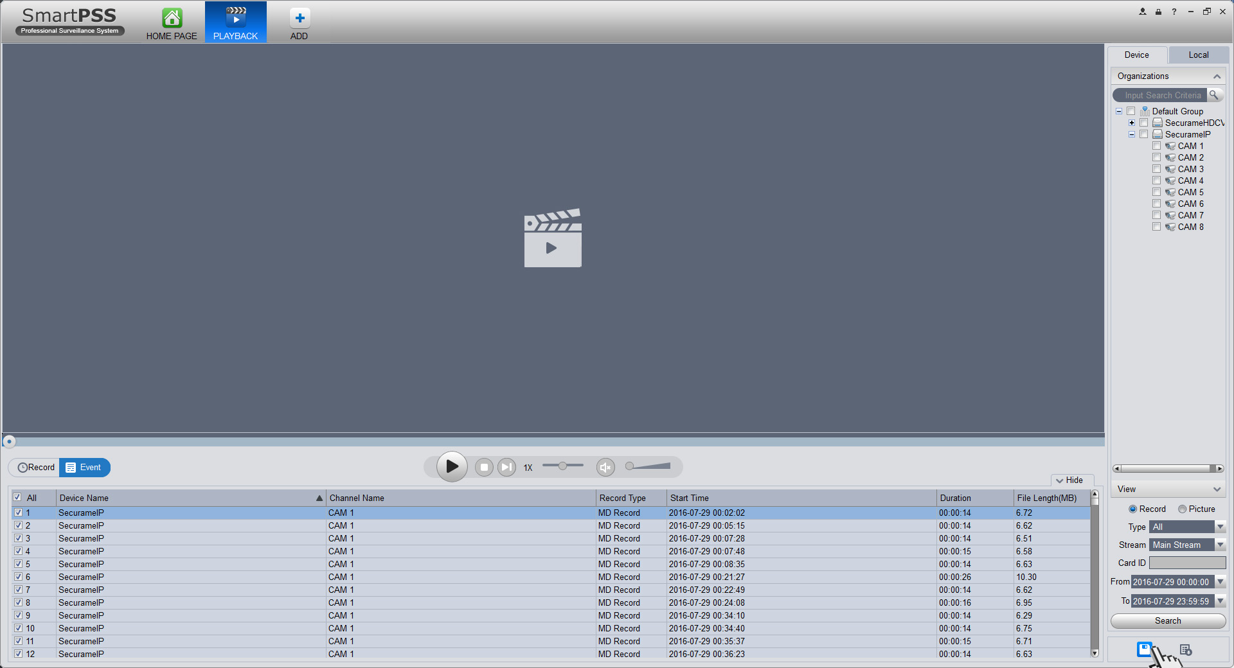Select the record starting 2016-07-29 00:34:40
1234x668 pixels.
(x=550, y=628)
